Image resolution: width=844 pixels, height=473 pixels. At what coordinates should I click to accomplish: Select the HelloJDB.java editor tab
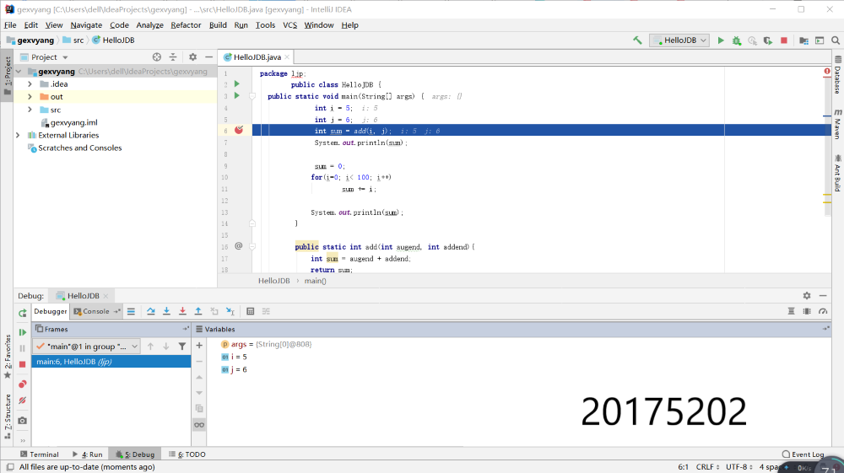[x=257, y=57]
